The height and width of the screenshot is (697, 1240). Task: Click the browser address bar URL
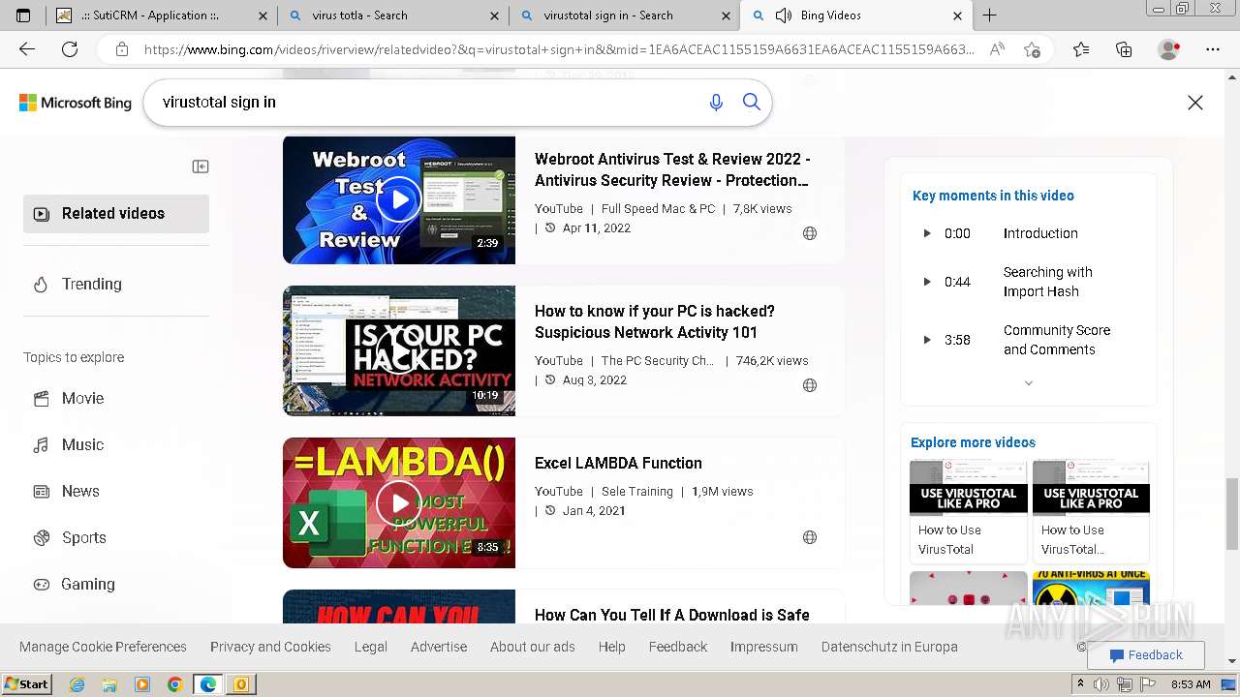coord(558,49)
